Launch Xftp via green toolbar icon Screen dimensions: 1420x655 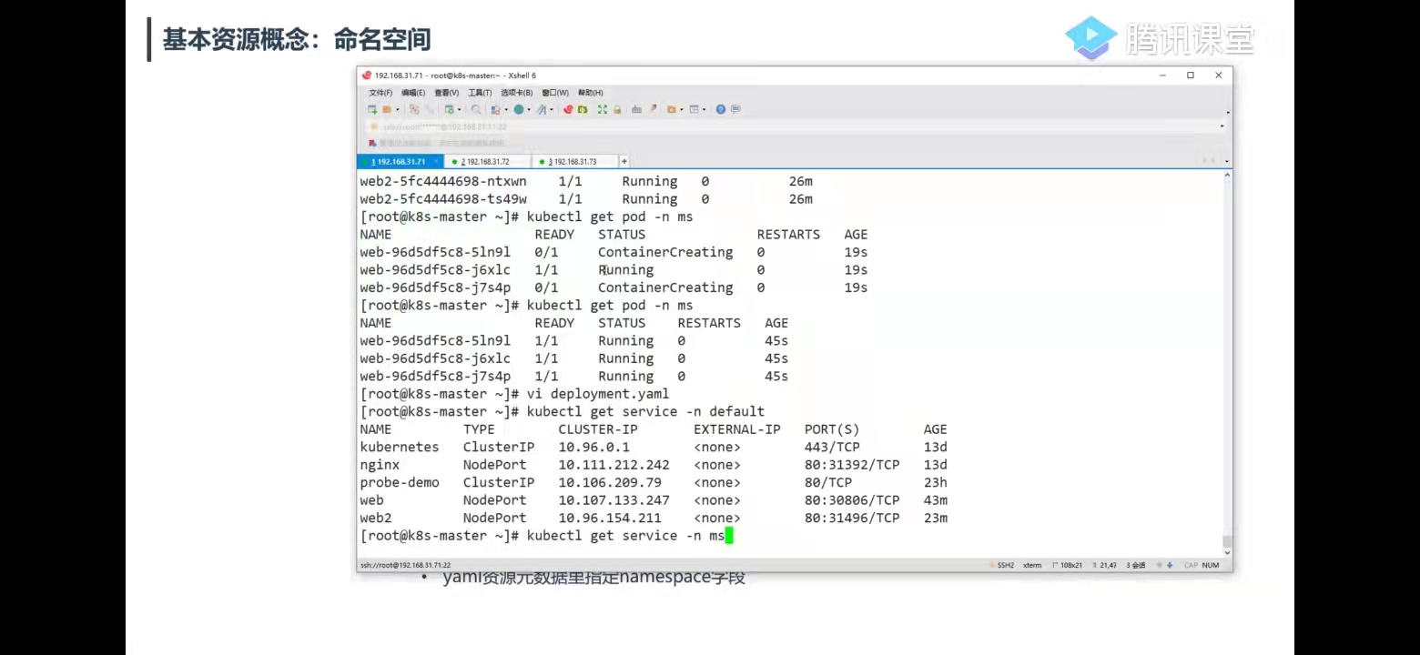point(583,109)
